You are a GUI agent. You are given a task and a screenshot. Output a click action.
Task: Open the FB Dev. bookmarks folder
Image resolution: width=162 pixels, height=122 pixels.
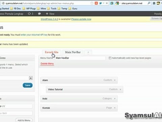16,8
